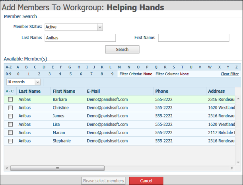
Task: Sort by First Name column header
Action: pos(64,91)
